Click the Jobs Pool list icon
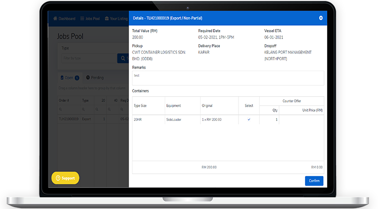 coord(82,19)
